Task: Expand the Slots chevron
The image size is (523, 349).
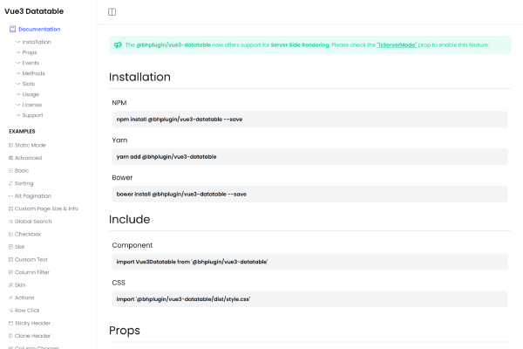Action: [18, 84]
